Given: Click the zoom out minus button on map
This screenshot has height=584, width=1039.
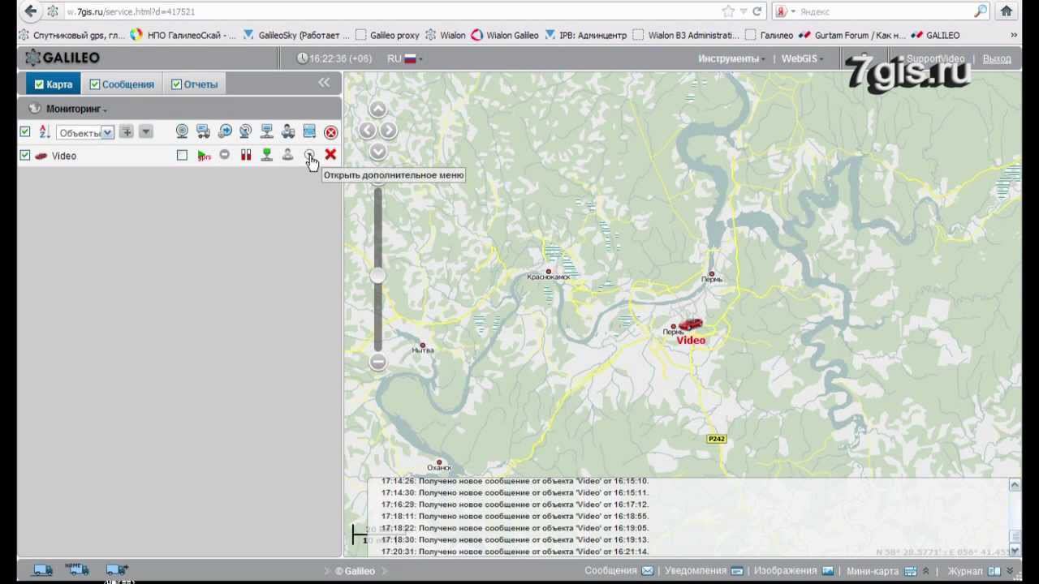Looking at the screenshot, I should pos(377,362).
